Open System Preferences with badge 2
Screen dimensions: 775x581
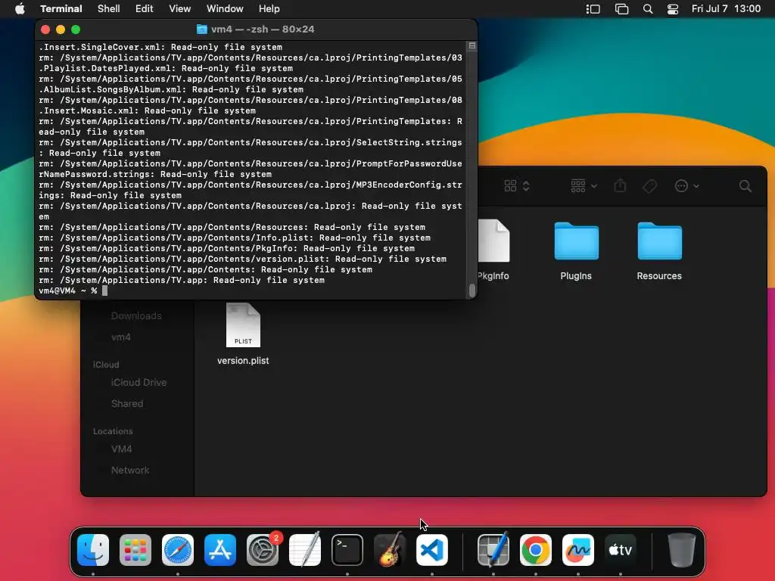(x=263, y=550)
